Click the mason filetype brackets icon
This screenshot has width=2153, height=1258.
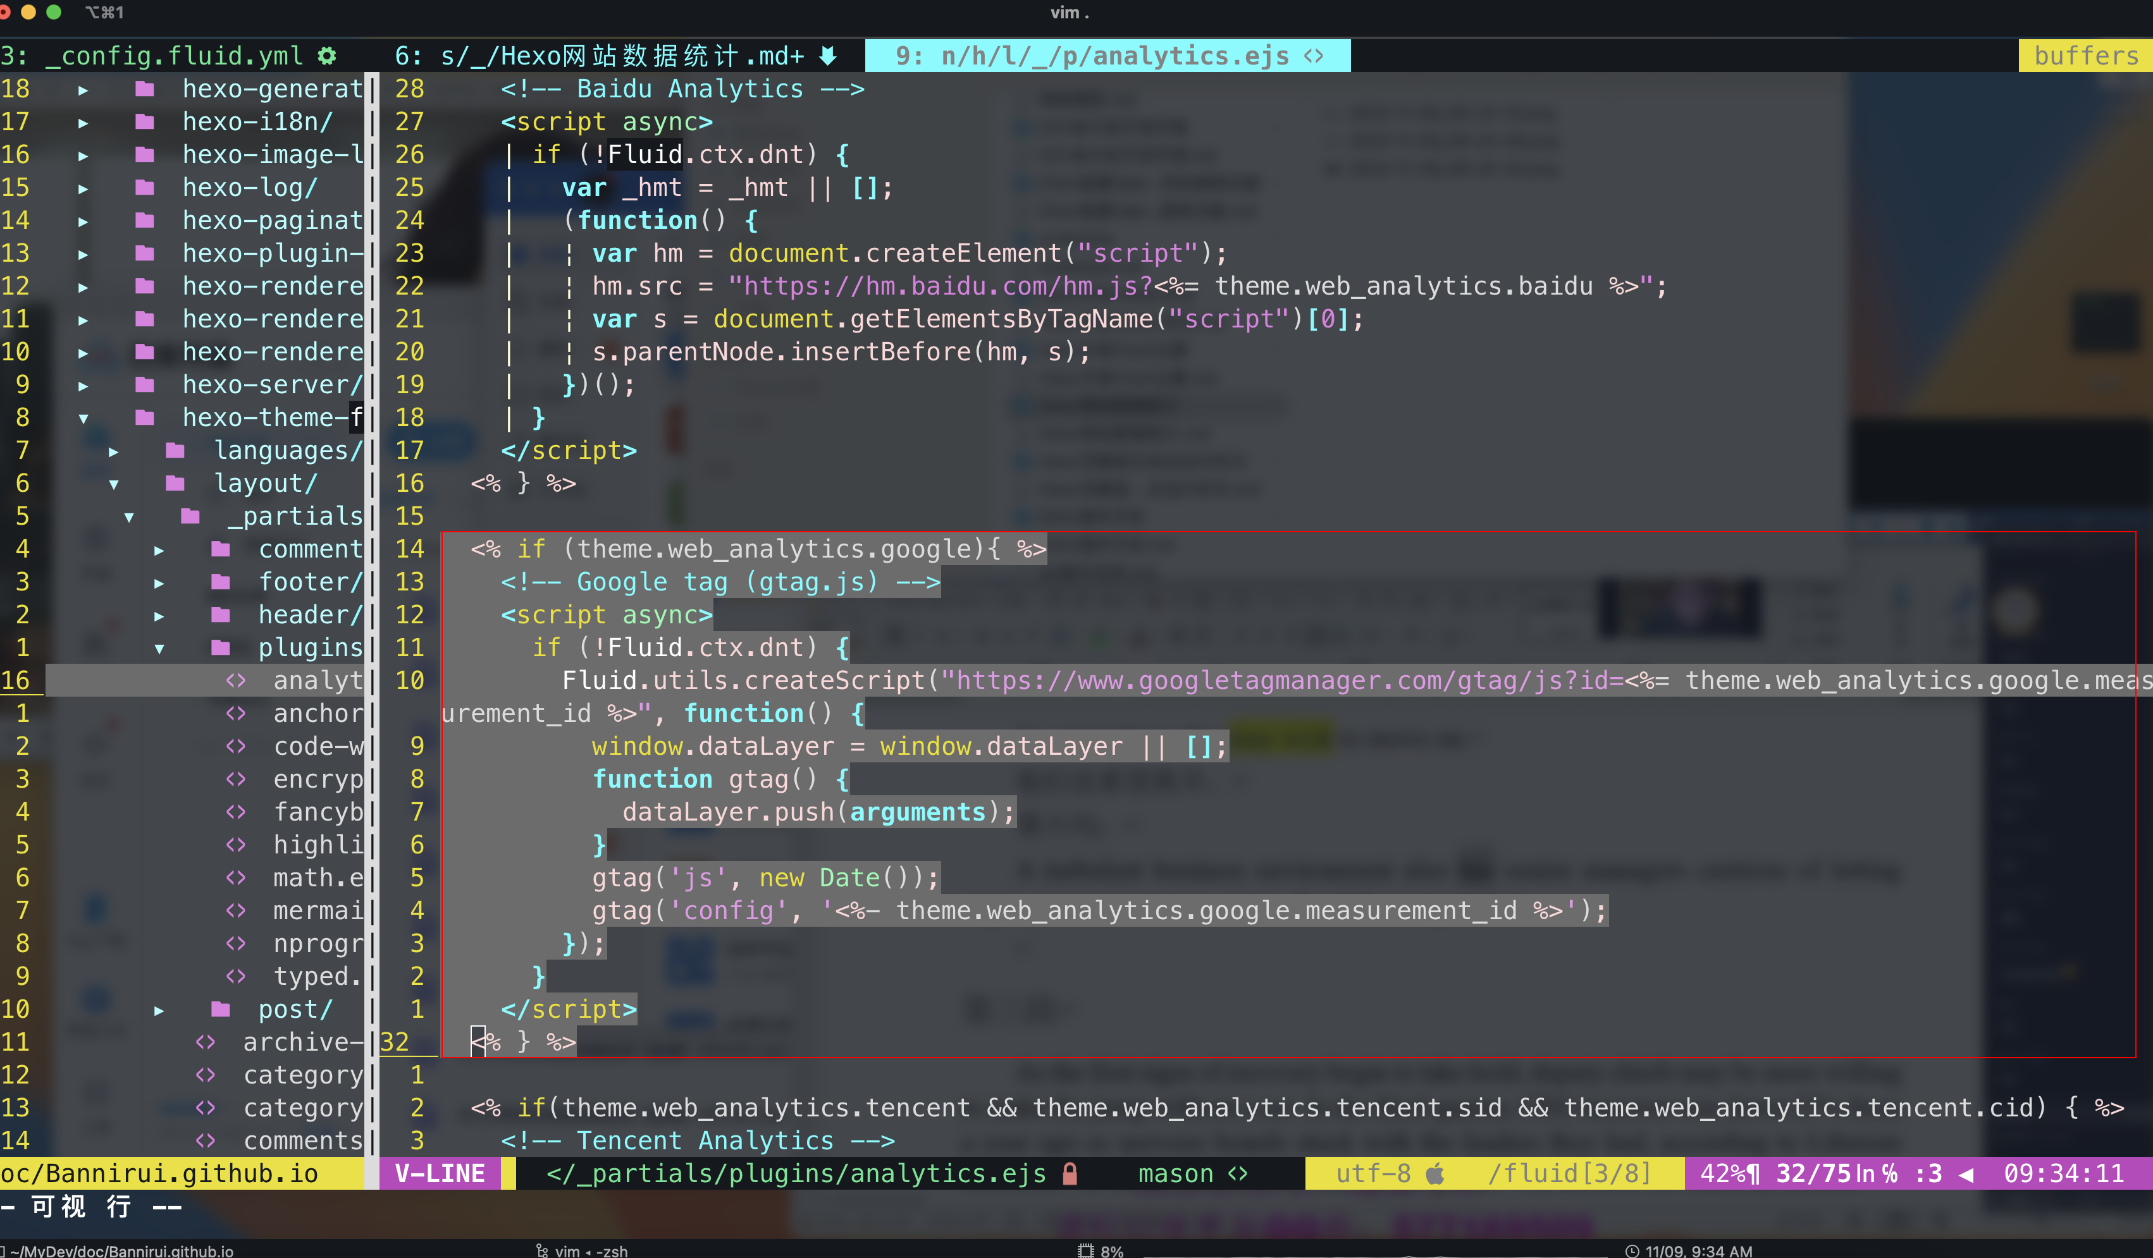coord(1238,1173)
